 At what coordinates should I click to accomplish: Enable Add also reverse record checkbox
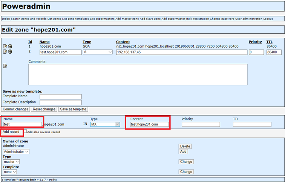pos(25,131)
